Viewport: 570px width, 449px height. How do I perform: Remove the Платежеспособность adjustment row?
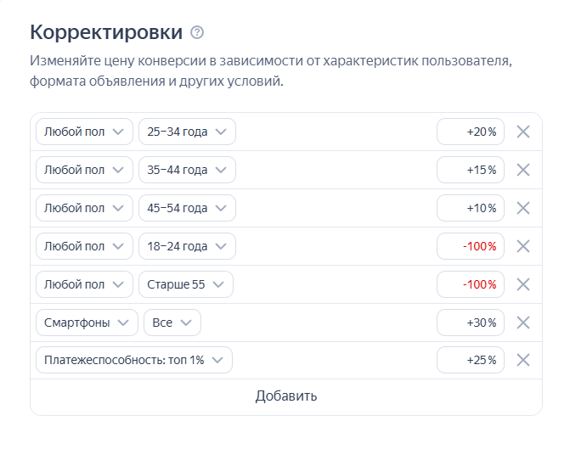click(523, 361)
